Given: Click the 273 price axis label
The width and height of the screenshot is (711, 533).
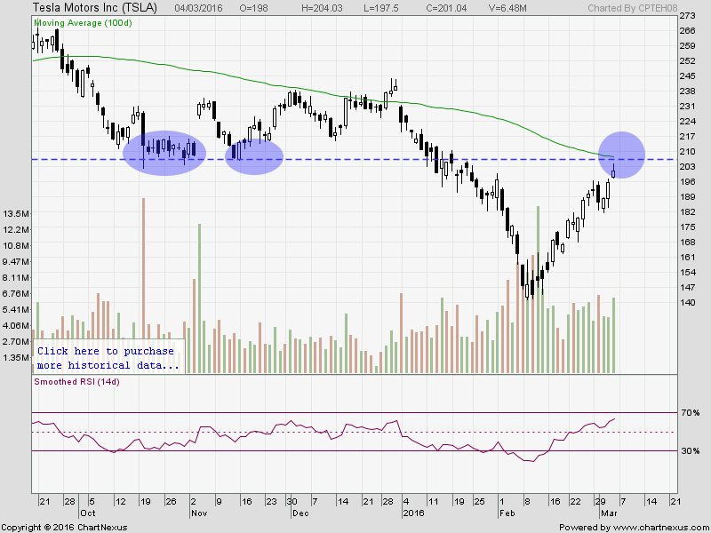Looking at the screenshot, I should coord(688,16).
